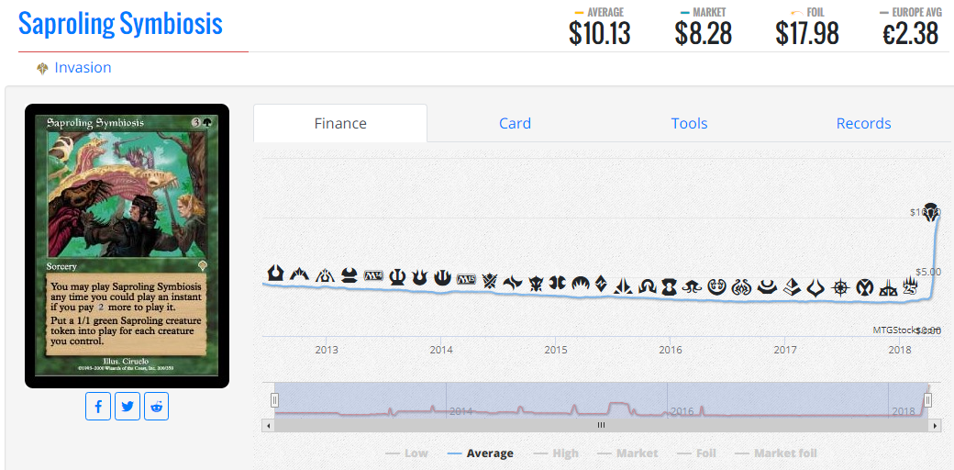Share card on Twitter
This screenshot has height=470, width=954.
[x=128, y=406]
